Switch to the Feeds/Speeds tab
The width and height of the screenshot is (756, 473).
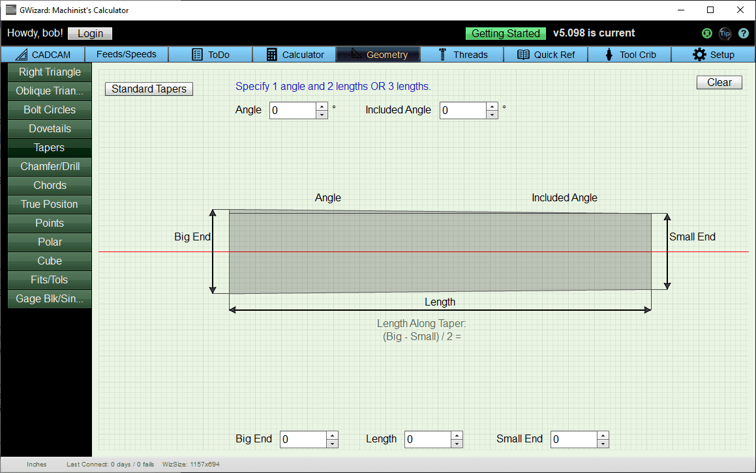tap(127, 55)
